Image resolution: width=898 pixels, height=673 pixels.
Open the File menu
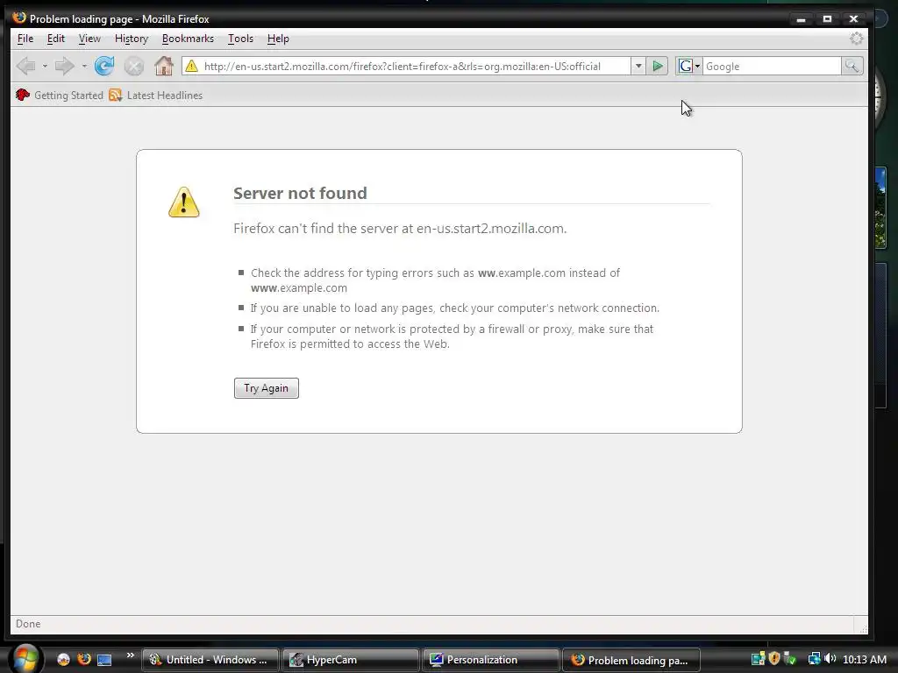coord(25,39)
